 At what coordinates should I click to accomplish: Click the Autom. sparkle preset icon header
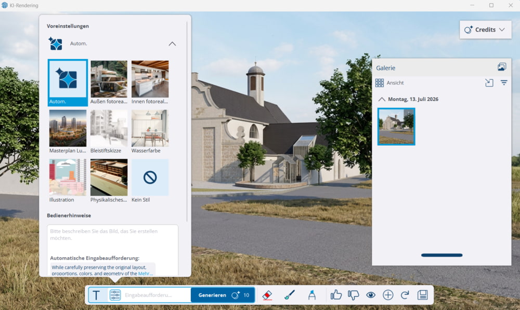point(56,44)
